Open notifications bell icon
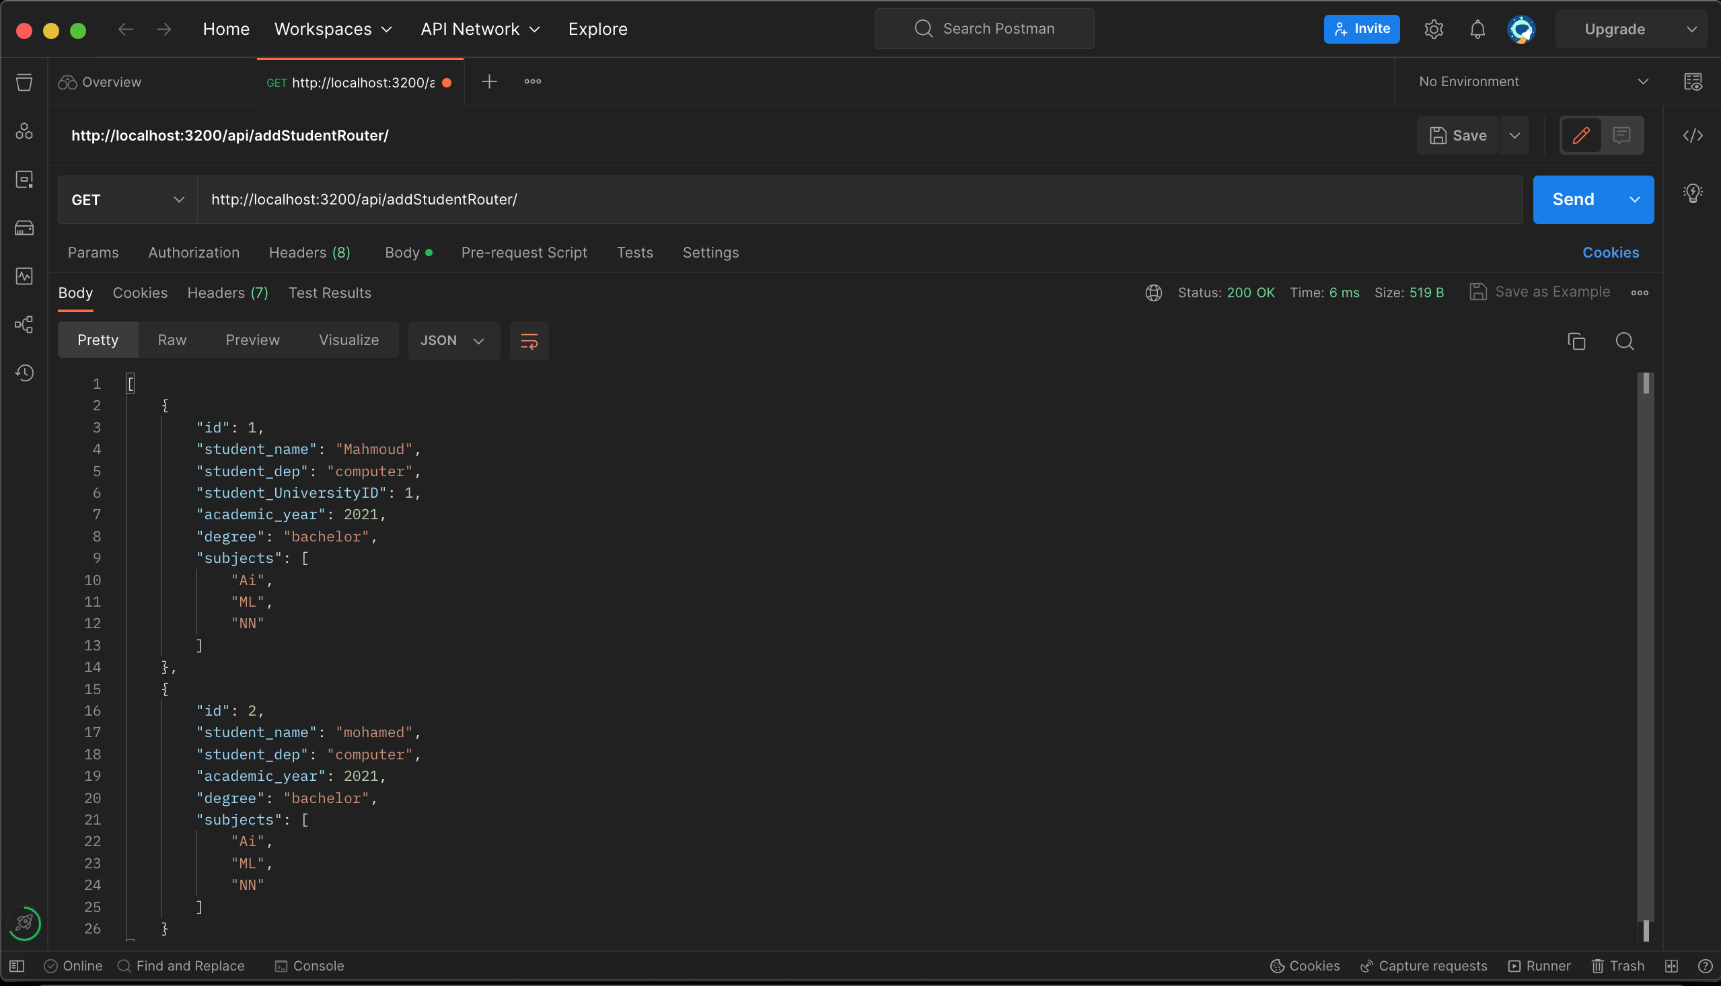 [x=1477, y=29]
